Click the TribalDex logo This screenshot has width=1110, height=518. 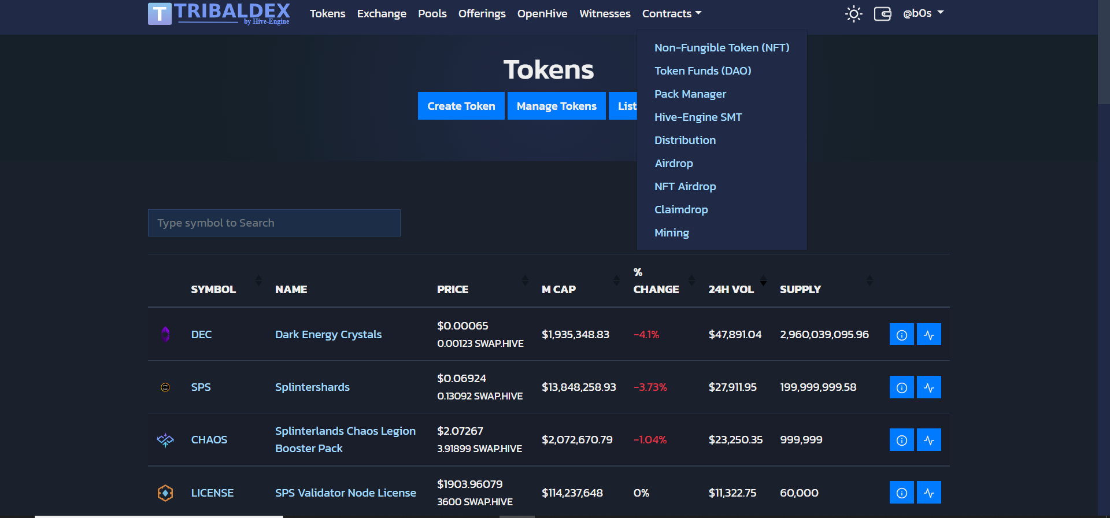point(219,13)
